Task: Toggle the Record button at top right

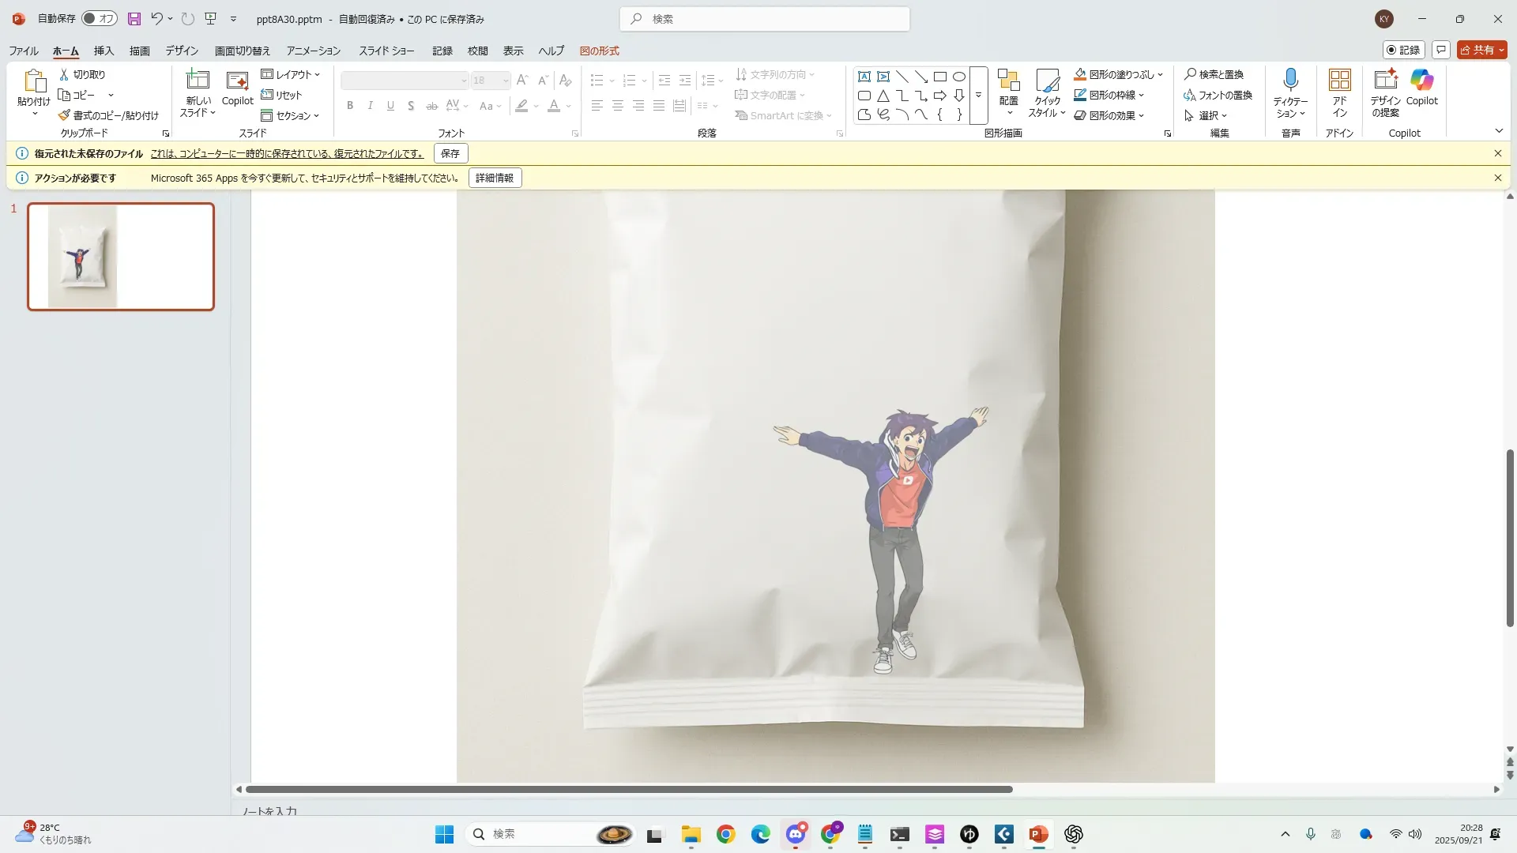Action: (x=1403, y=50)
